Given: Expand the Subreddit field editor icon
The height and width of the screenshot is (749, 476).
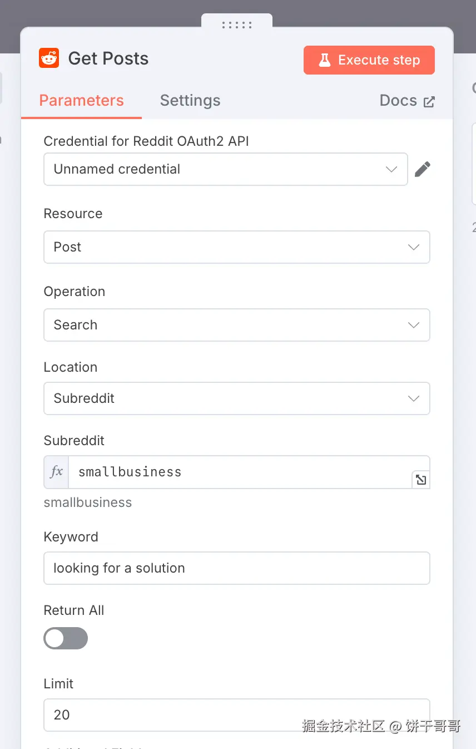Looking at the screenshot, I should (x=421, y=479).
